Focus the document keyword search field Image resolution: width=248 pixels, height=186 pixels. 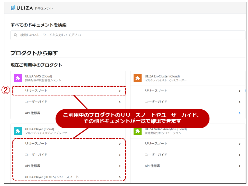click(128, 35)
